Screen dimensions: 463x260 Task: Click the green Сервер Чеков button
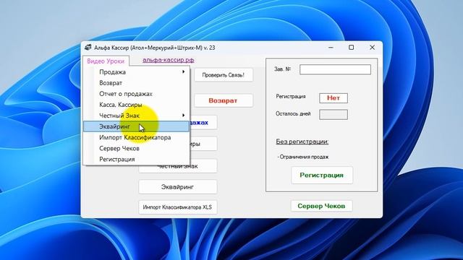[321, 206]
